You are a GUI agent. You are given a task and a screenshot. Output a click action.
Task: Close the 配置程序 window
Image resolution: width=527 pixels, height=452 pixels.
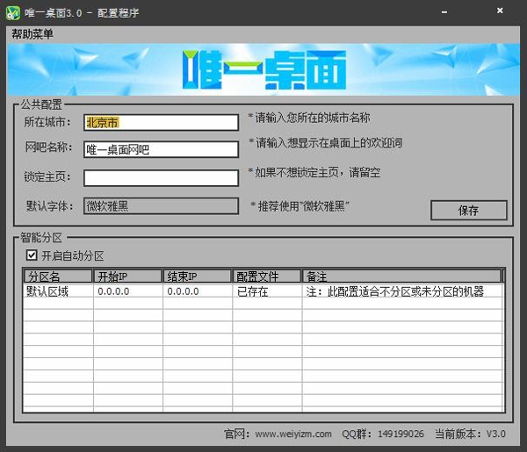click(x=500, y=11)
